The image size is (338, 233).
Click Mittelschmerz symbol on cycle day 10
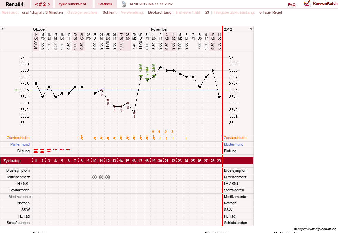coord(94,177)
